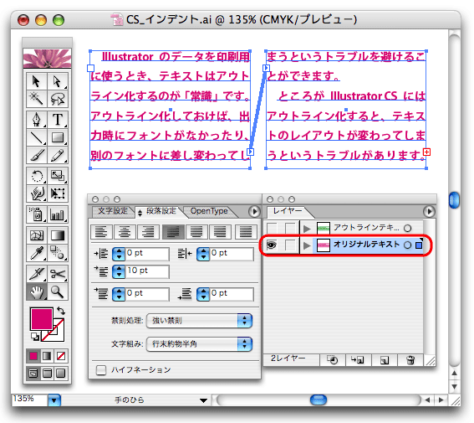Select the black arrow Selection tool
Image resolution: width=474 pixels, height=423 pixels.
pyautogui.click(x=37, y=81)
